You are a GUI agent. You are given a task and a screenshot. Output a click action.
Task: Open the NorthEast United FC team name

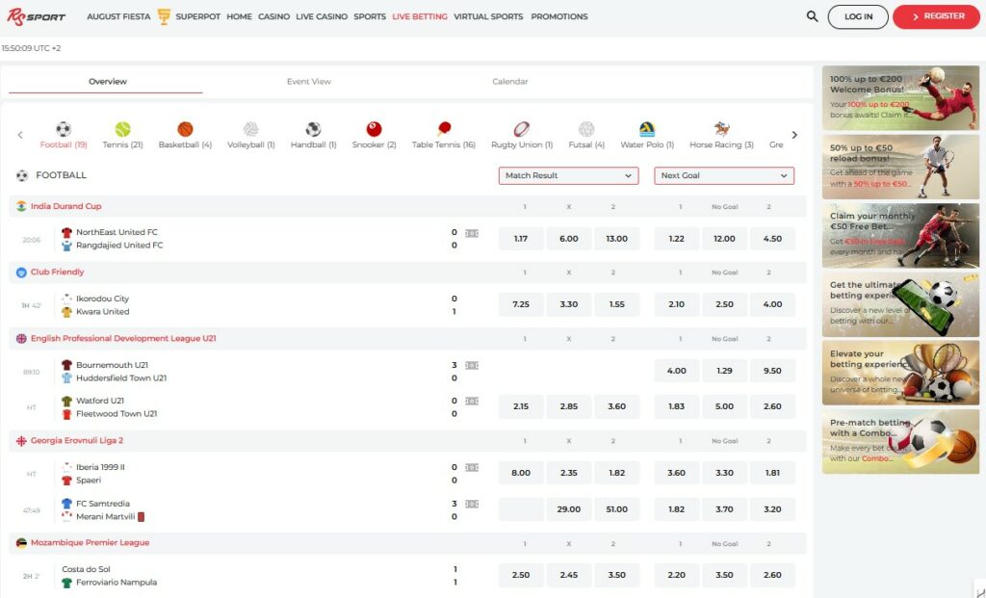tap(117, 232)
